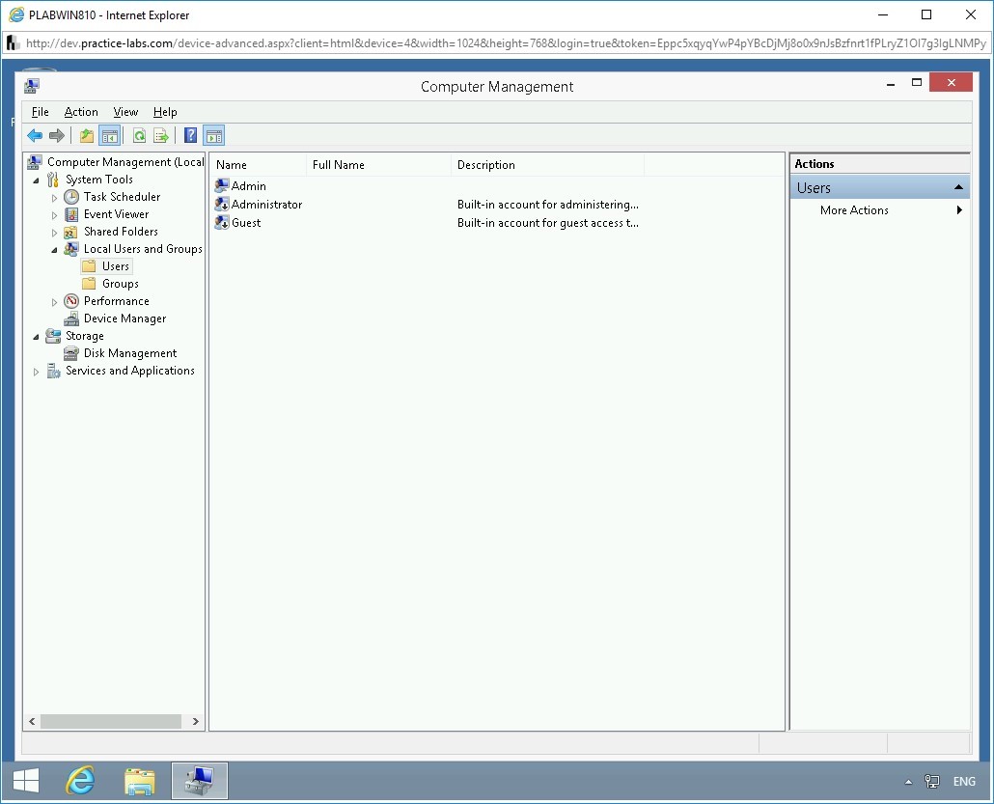Click the Export List toolbar icon
994x804 pixels.
click(160, 135)
